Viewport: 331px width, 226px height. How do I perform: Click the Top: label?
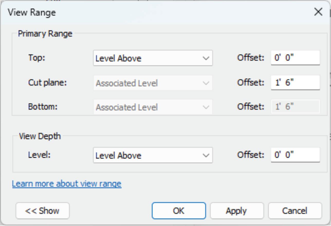36,58
